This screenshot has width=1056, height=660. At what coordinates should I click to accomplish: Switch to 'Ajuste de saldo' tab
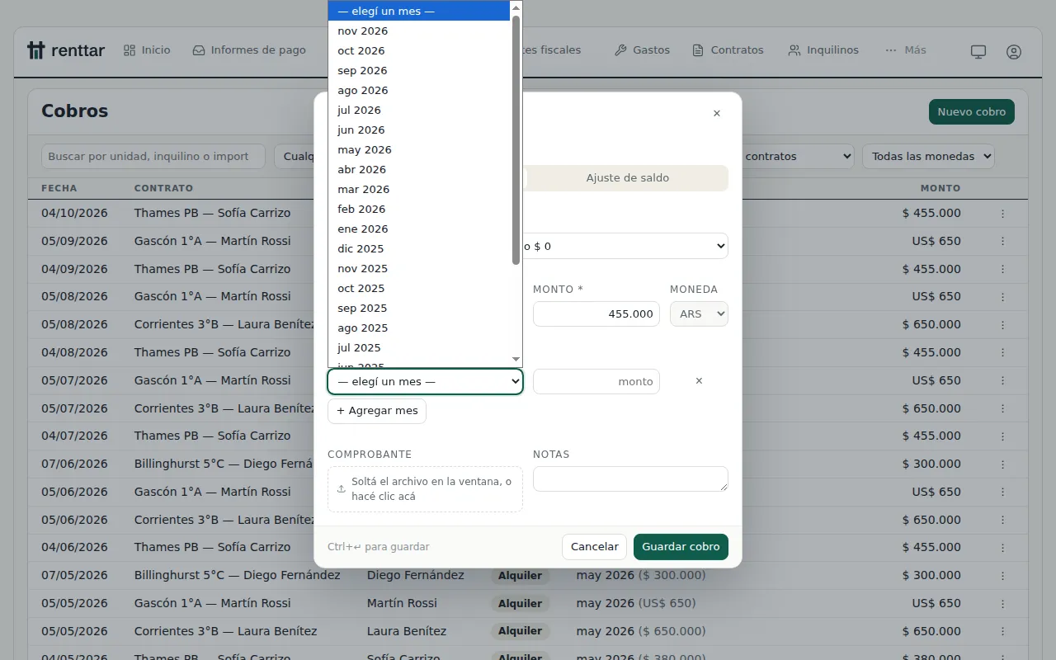tap(627, 178)
